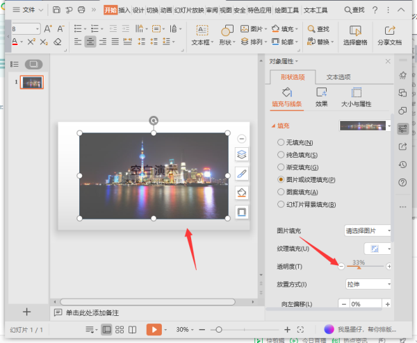Click the history icon in the right sidebar
This screenshot has height=343, width=417.
coord(402,165)
